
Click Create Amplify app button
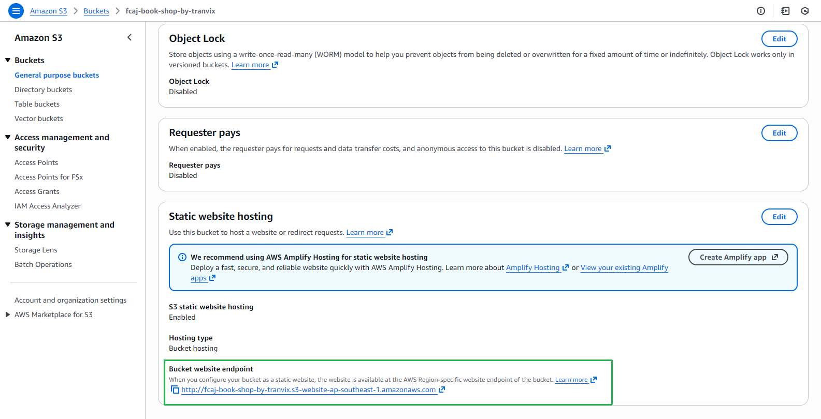(738, 257)
